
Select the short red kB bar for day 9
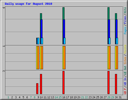click(37, 88)
